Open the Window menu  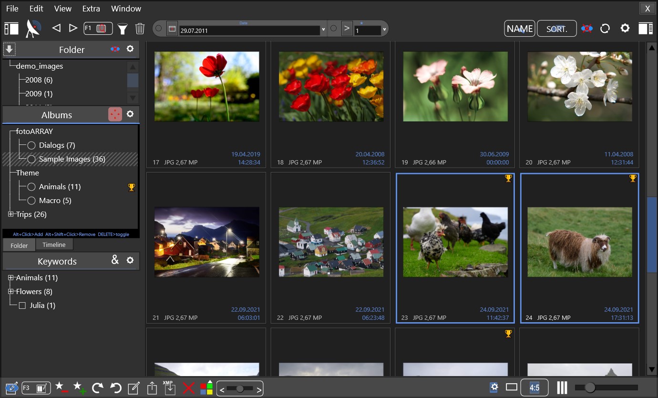pos(126,9)
